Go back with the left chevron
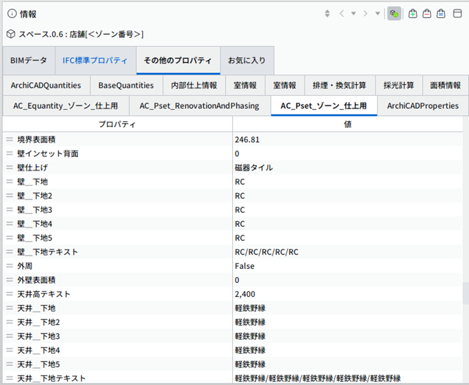This screenshot has height=385, width=469. tap(341, 13)
